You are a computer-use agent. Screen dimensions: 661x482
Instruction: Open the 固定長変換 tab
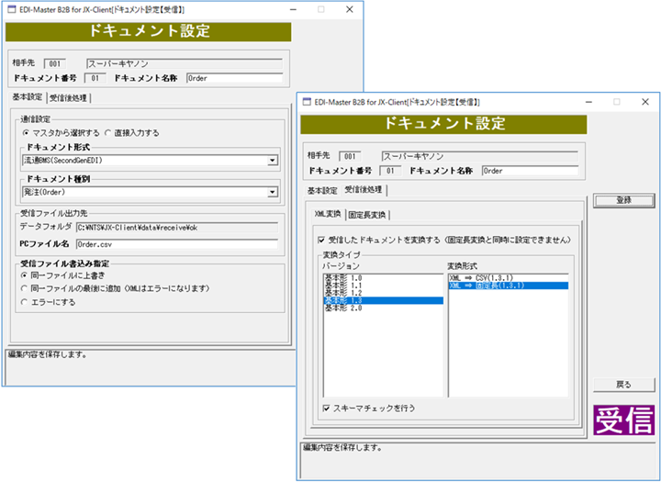click(369, 215)
